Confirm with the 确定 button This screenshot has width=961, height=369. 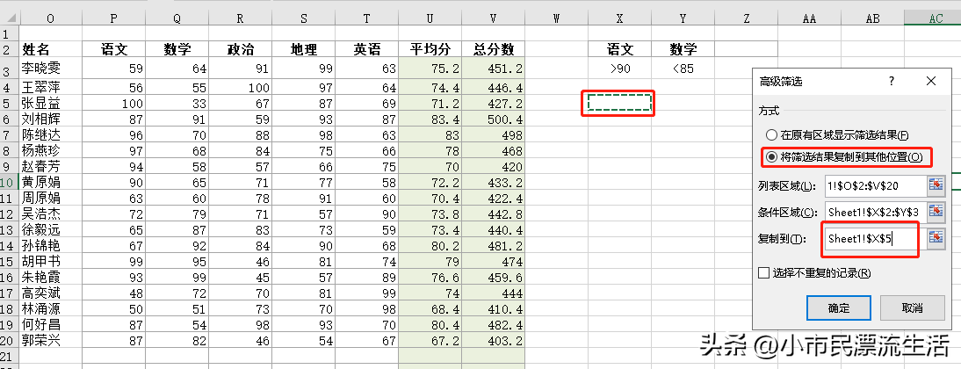(x=838, y=307)
